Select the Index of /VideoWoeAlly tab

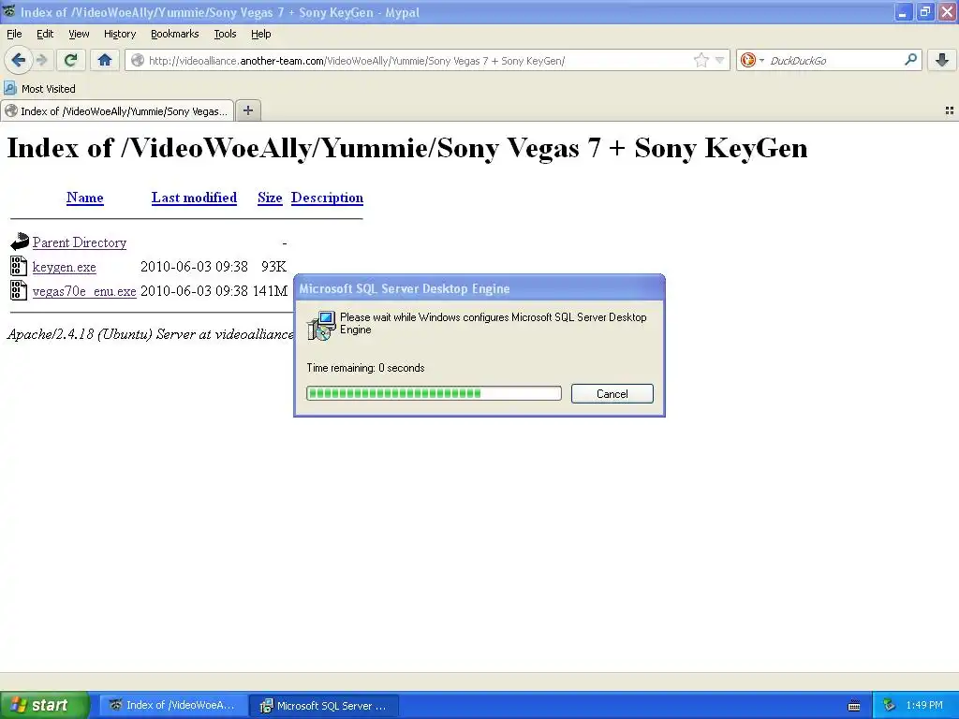click(x=117, y=110)
